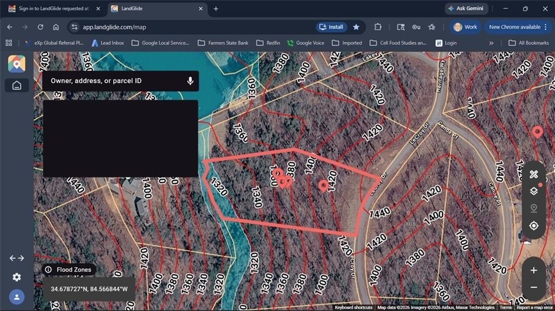555x311 pixels.
Task: Select the red pin near 1420 contour in parcel
Action: pos(324,186)
